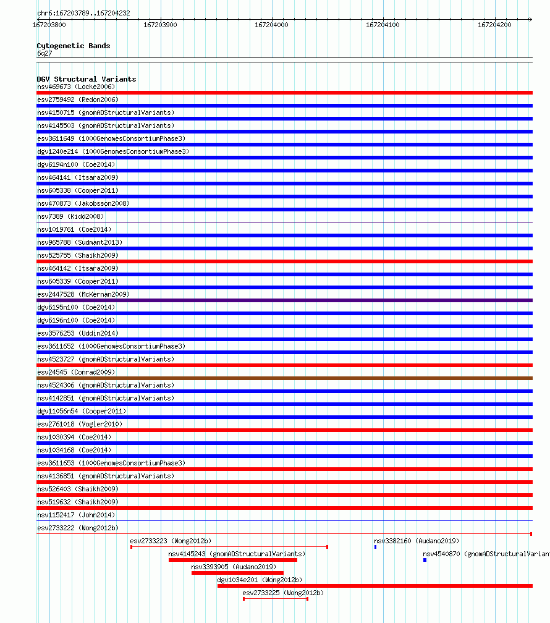Click the red nsv3393905 feature bar
This screenshot has height=623, width=550.
tap(238, 573)
